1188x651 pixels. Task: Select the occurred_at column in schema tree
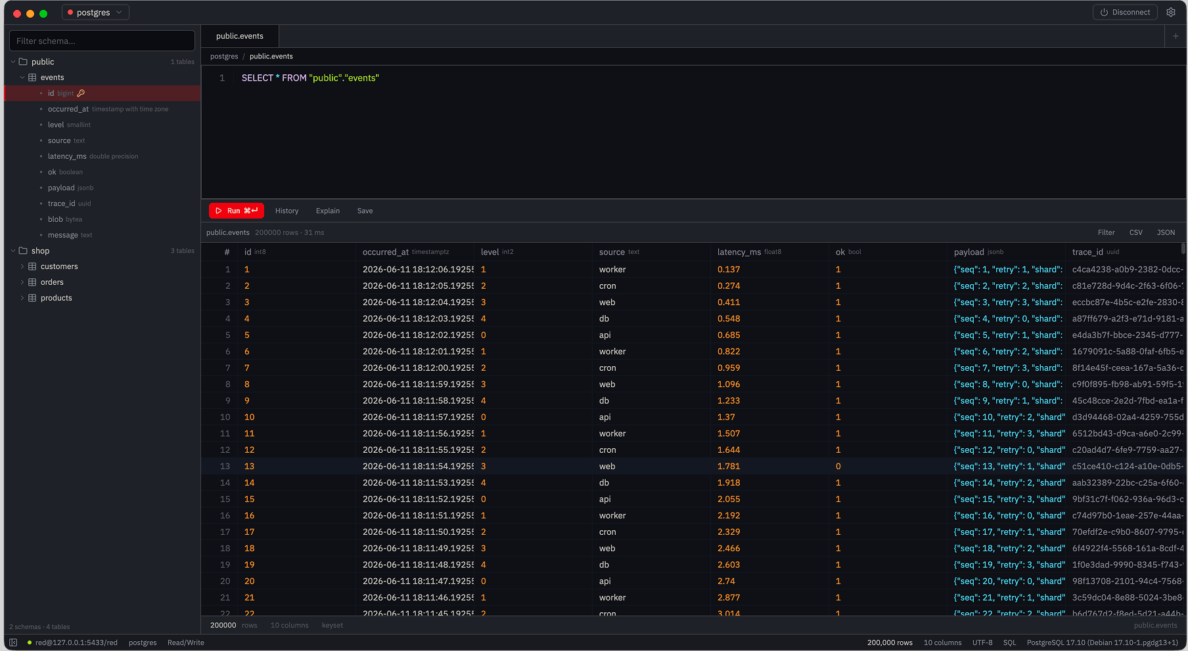click(x=103, y=109)
